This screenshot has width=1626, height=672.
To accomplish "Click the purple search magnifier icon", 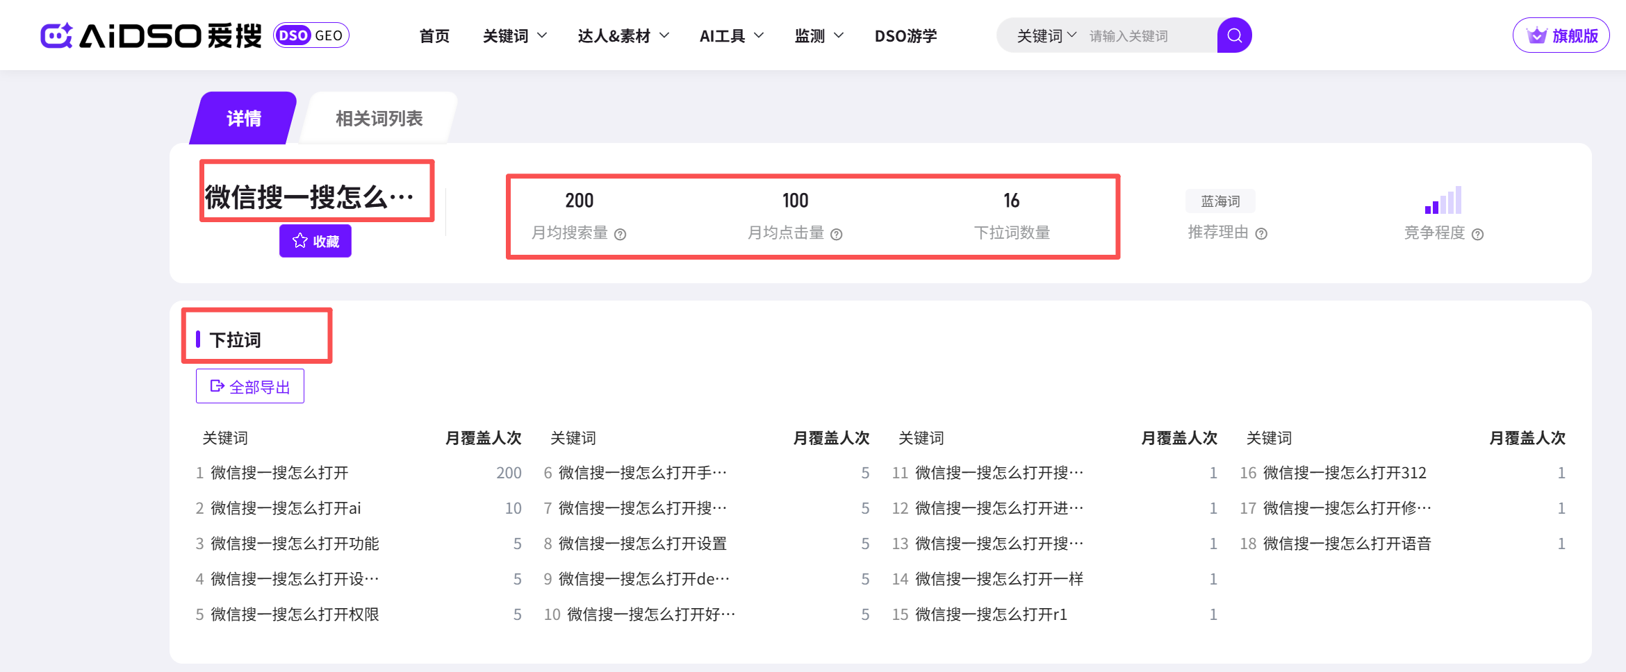I will coord(1234,35).
